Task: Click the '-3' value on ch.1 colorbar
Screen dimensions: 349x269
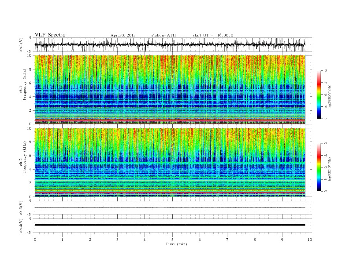Action: point(325,71)
